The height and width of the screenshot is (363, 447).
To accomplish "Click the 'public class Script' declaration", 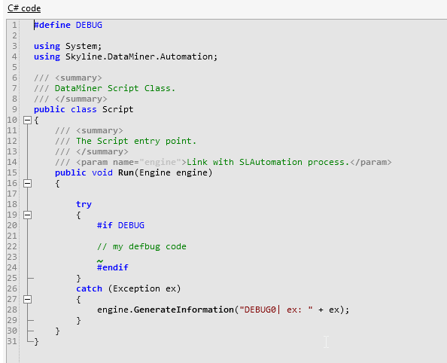I will pyautogui.click(x=84, y=110).
